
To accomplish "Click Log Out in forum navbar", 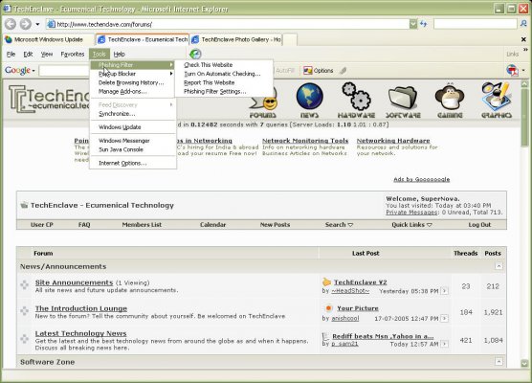I will click(479, 224).
